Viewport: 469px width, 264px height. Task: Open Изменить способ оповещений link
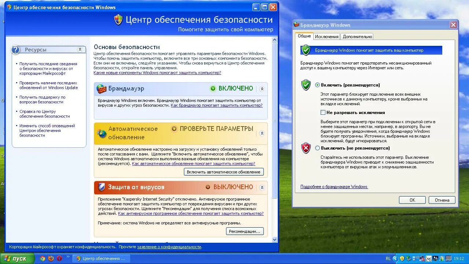47,131
